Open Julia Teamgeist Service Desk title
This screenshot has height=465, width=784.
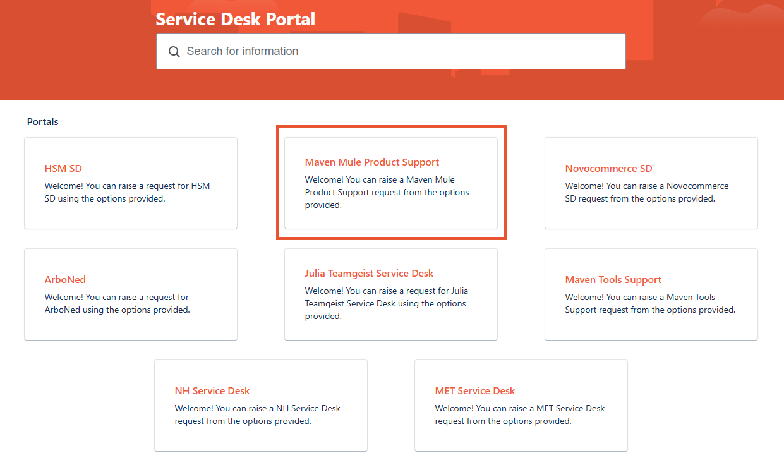tap(369, 274)
